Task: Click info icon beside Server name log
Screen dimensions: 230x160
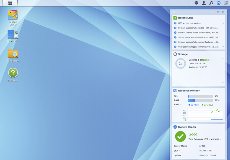Action: (175, 37)
